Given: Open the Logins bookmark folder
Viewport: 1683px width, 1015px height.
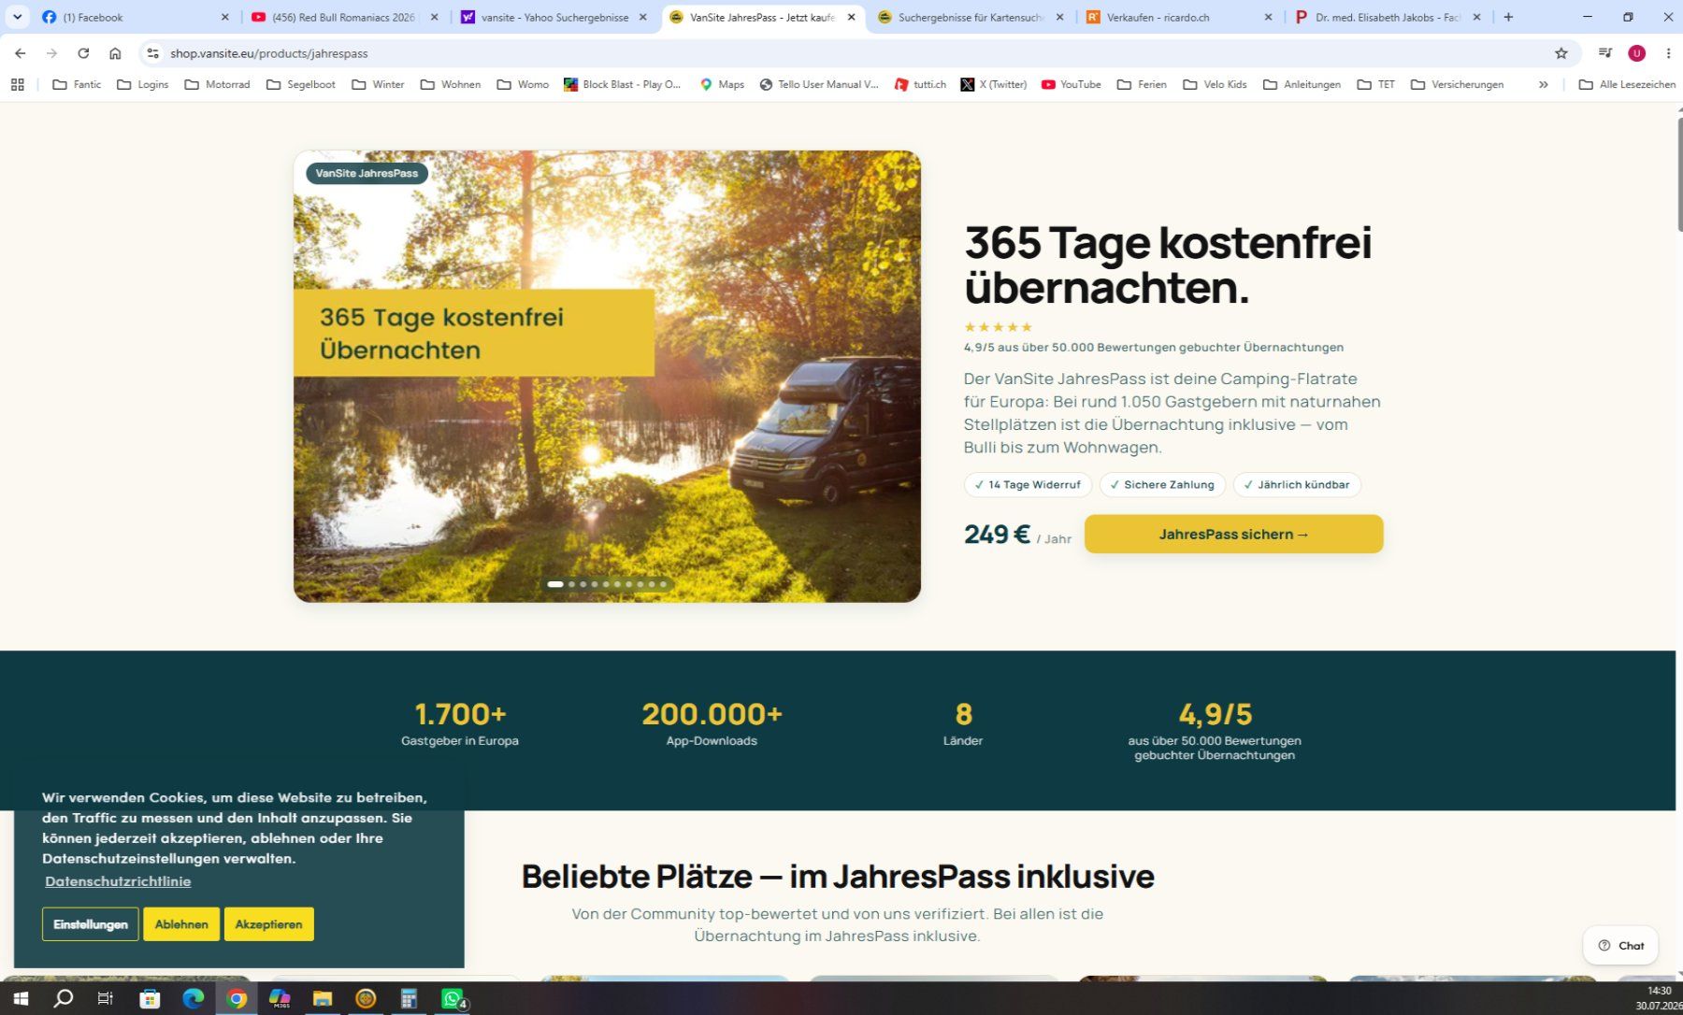Looking at the screenshot, I should tap(142, 84).
